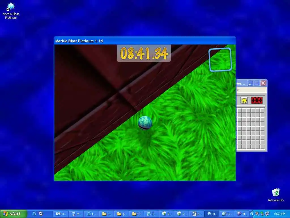Expand hidden system tray icons arrow
The width and height of the screenshot is (290, 218).
tap(252, 214)
